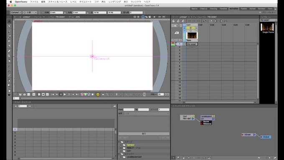Click the N/S position field
284x160 pixels.
tap(79, 13)
